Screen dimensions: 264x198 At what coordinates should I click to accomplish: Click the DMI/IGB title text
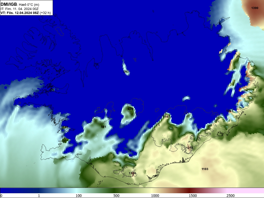point(9,4)
